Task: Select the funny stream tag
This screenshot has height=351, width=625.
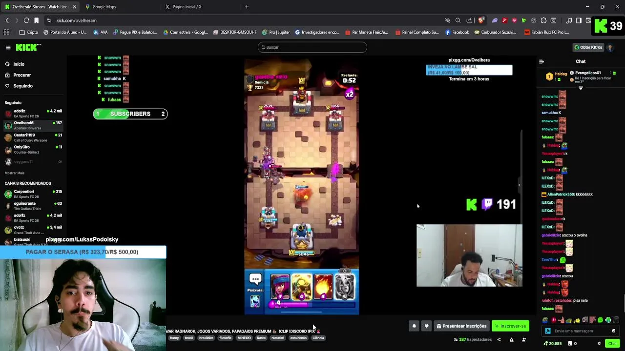Action: pos(174,338)
